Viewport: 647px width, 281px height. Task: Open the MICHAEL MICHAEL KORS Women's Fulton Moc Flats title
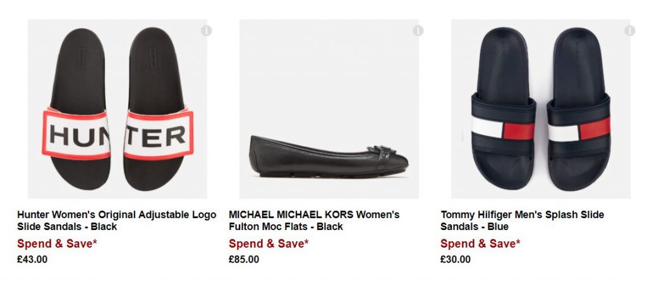pos(314,221)
